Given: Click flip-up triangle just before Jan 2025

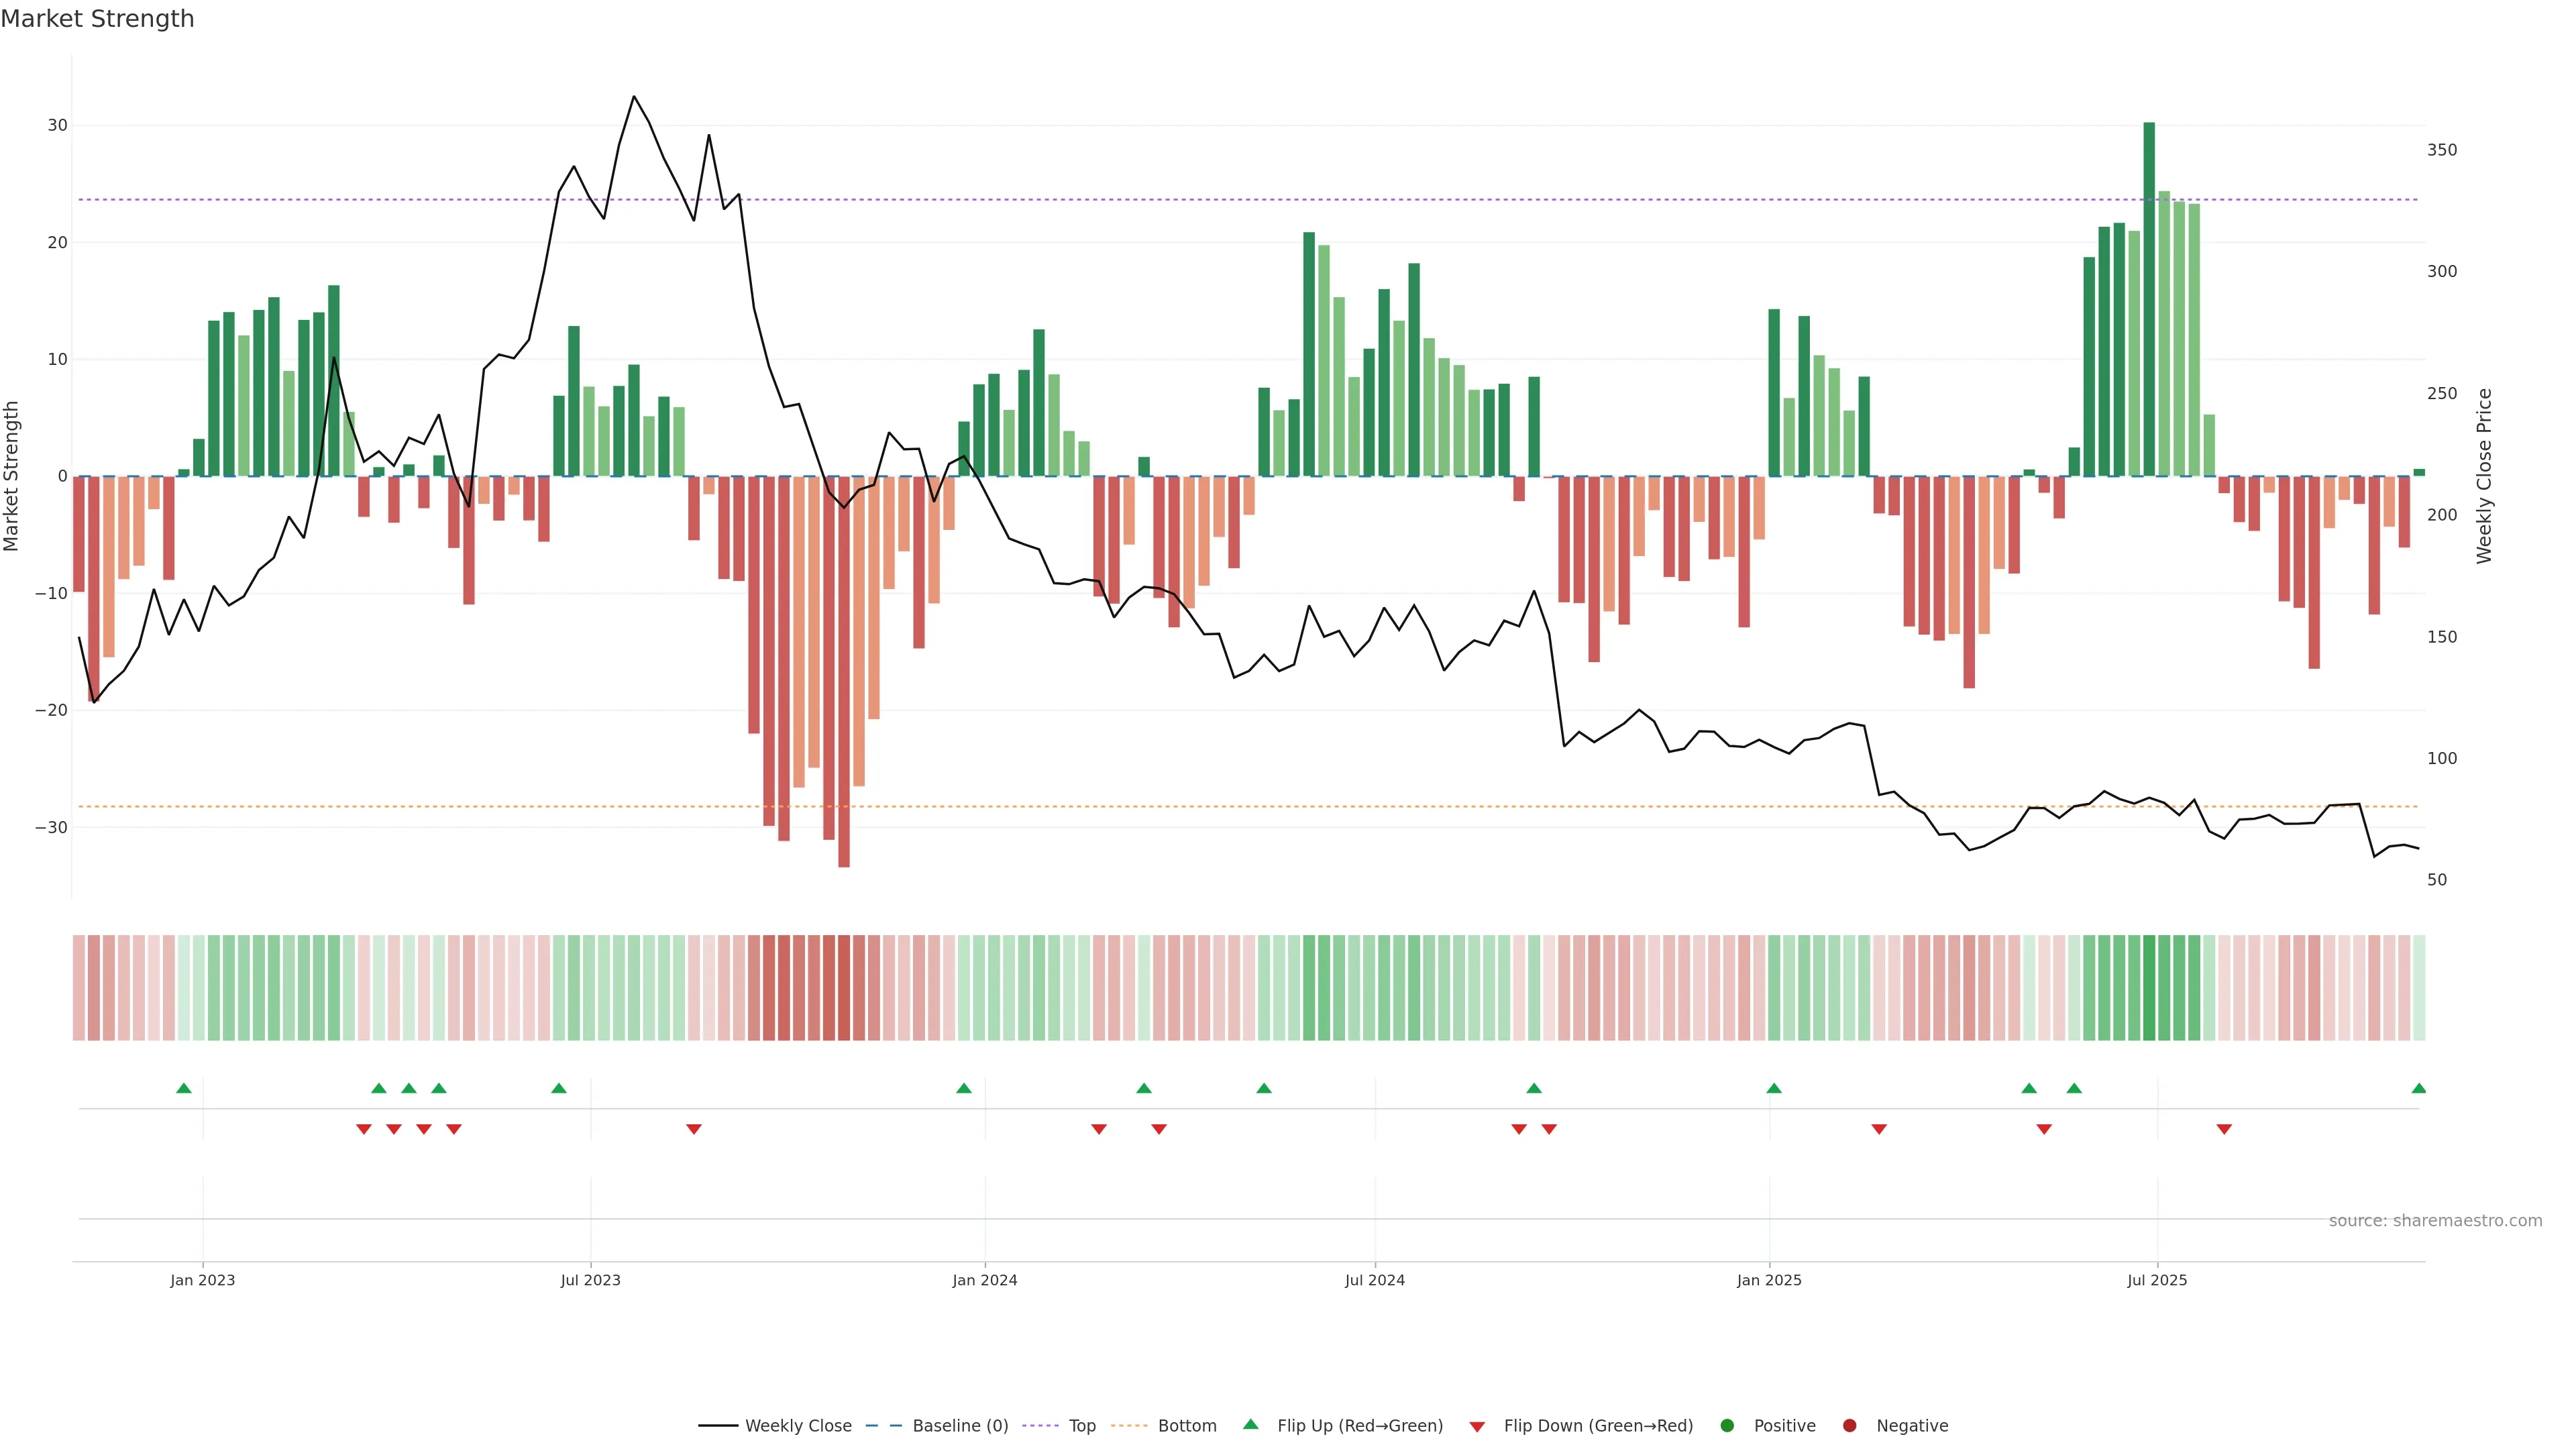Looking at the screenshot, I should click(1774, 1088).
